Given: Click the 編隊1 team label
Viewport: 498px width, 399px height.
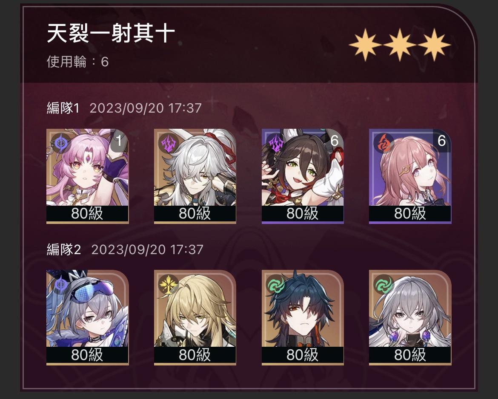Looking at the screenshot, I should 63,108.
